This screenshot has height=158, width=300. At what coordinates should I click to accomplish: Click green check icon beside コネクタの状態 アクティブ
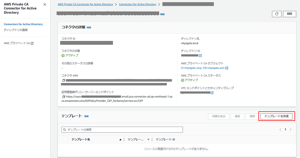(x=63, y=56)
